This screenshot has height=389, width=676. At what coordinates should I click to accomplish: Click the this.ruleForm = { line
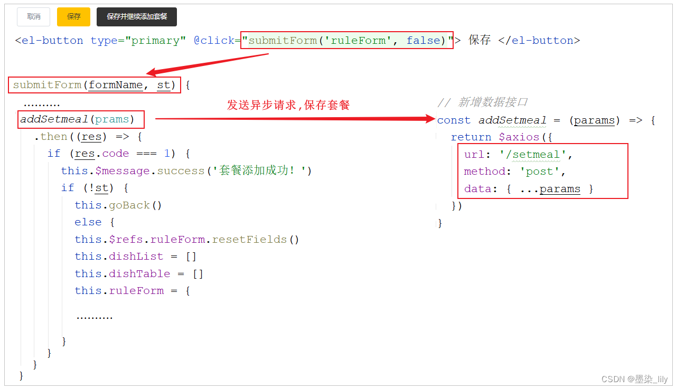132,291
